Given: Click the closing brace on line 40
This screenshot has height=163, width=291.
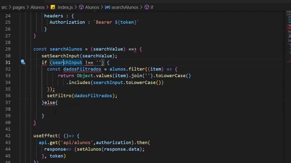Looking at the screenshot, I should 35,123.
